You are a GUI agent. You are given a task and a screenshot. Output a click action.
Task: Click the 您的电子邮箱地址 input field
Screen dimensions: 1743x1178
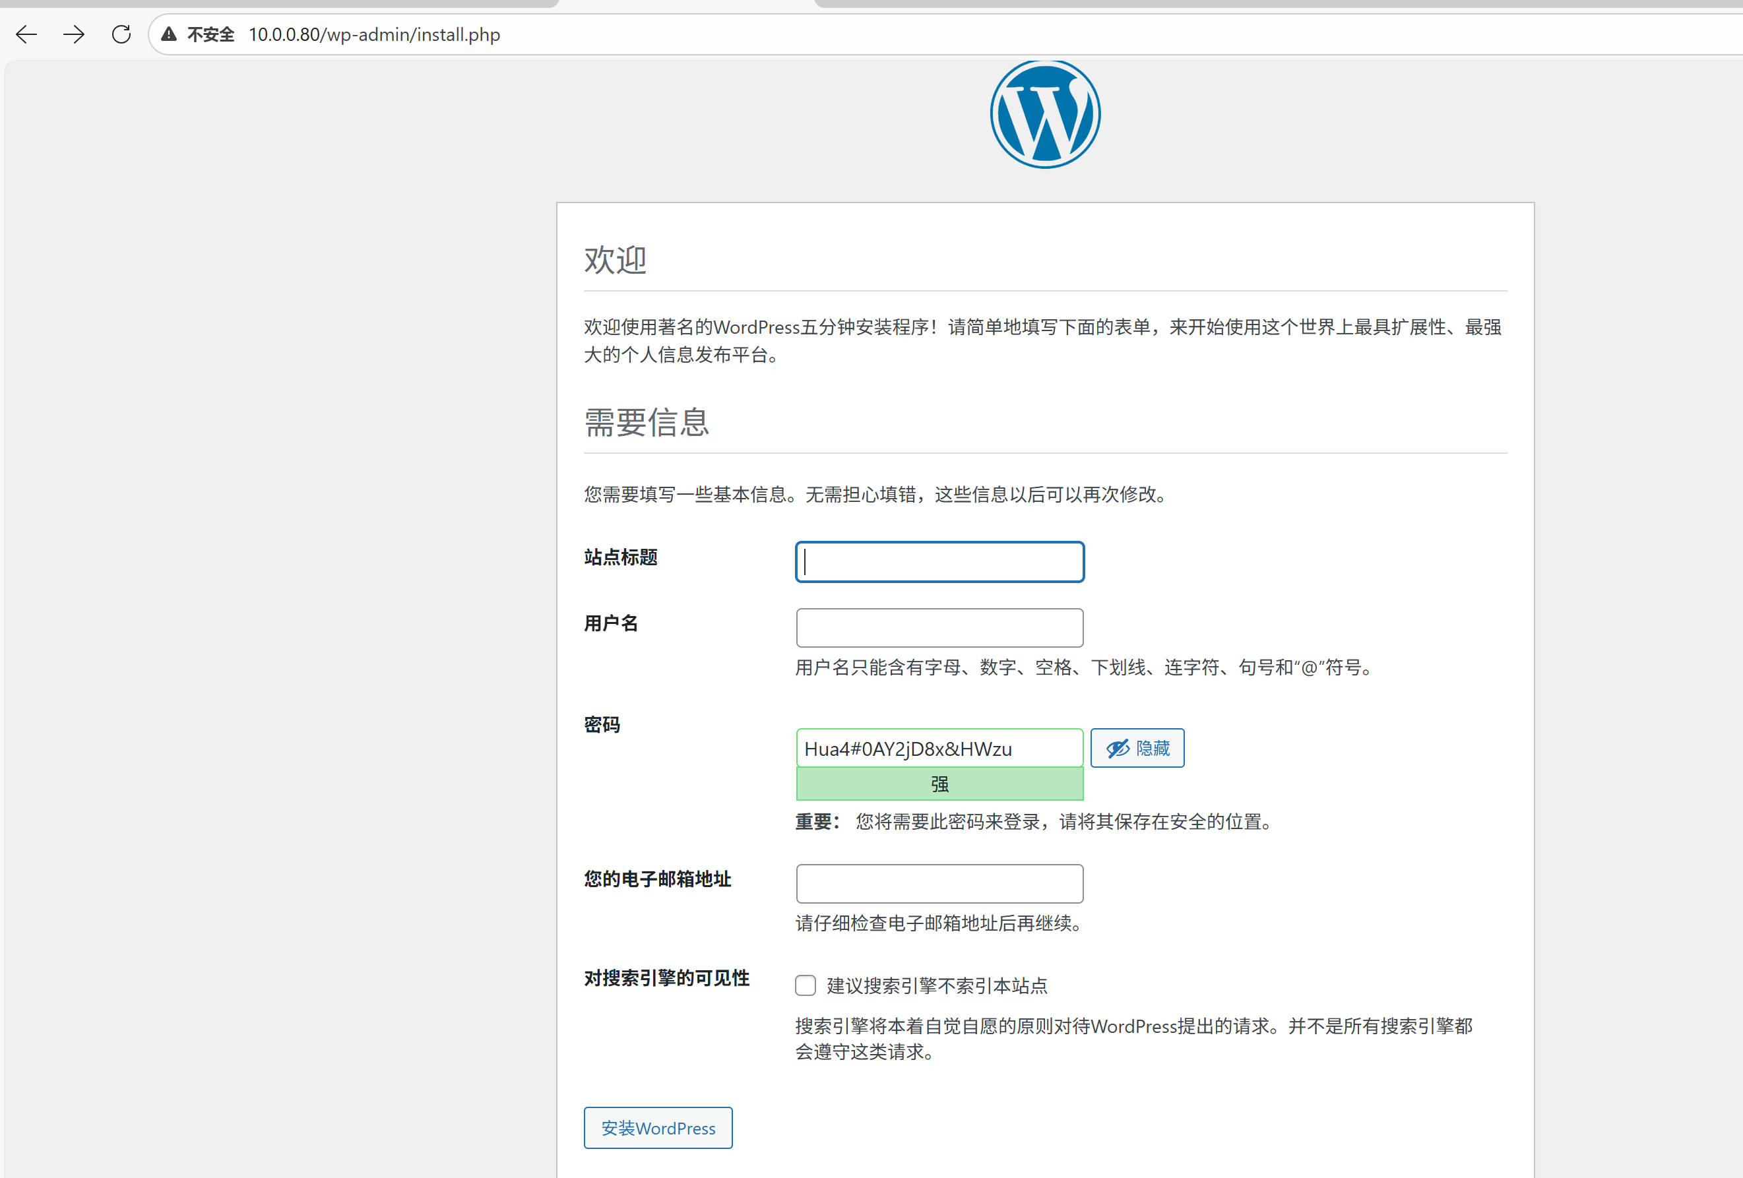point(939,883)
